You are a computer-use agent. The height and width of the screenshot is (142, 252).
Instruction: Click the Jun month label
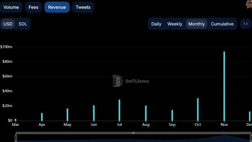tap(94, 125)
